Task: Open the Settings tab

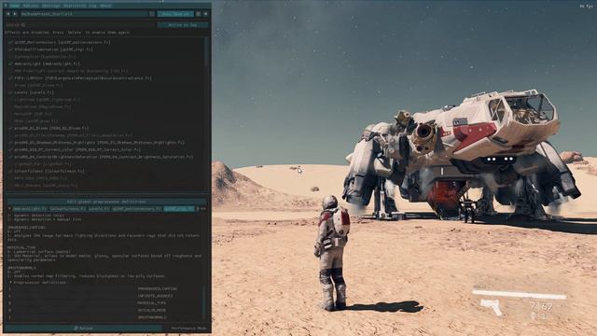Action: [x=50, y=7]
